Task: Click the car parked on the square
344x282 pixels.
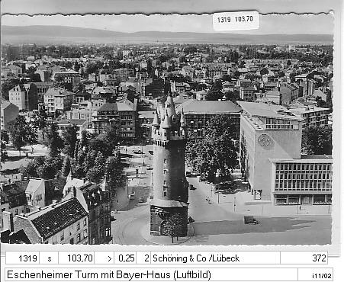Action: click(x=250, y=220)
